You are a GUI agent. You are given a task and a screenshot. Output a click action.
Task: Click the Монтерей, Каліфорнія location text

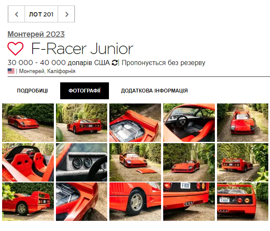[47, 71]
